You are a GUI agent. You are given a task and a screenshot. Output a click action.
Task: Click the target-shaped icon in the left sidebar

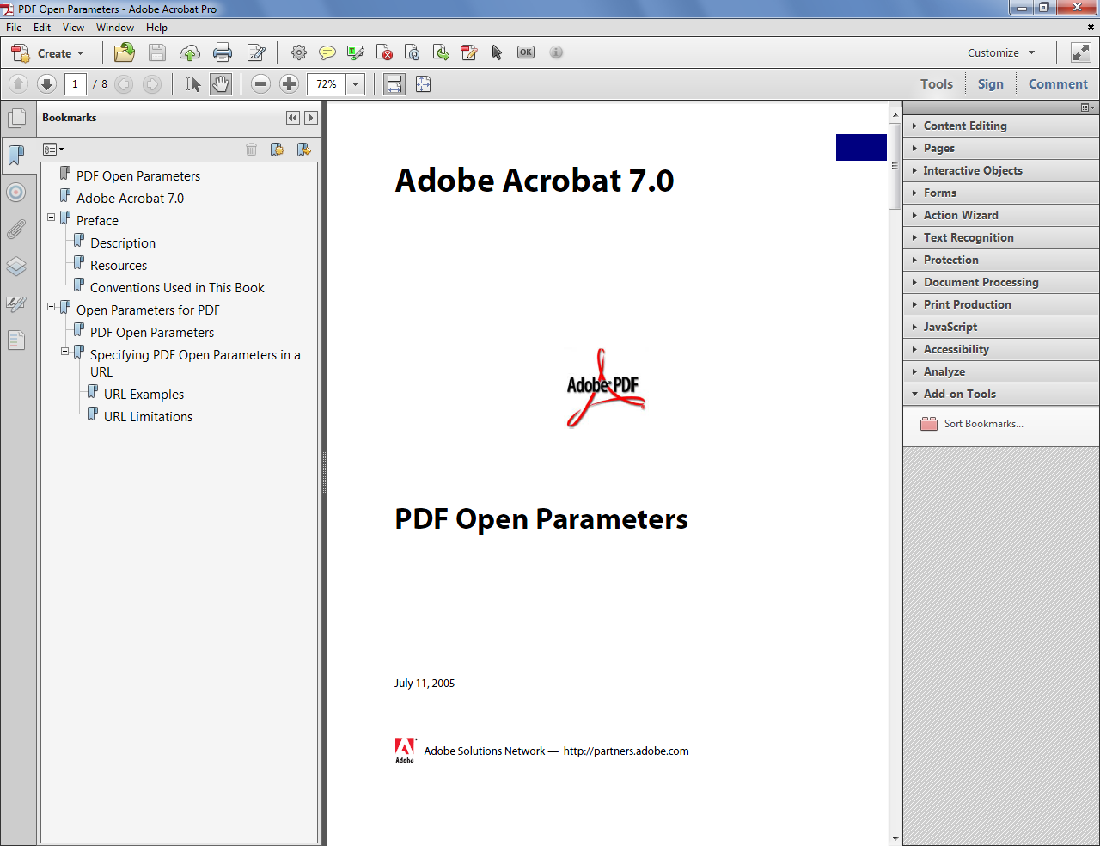click(16, 192)
